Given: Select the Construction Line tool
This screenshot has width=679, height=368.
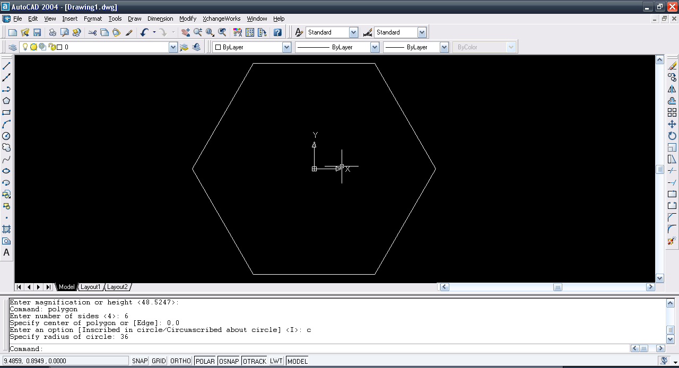Looking at the screenshot, I should (x=6, y=77).
